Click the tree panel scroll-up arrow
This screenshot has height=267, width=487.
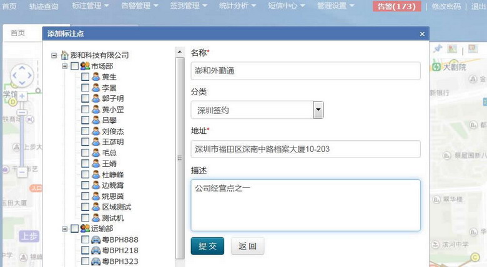coord(180,52)
